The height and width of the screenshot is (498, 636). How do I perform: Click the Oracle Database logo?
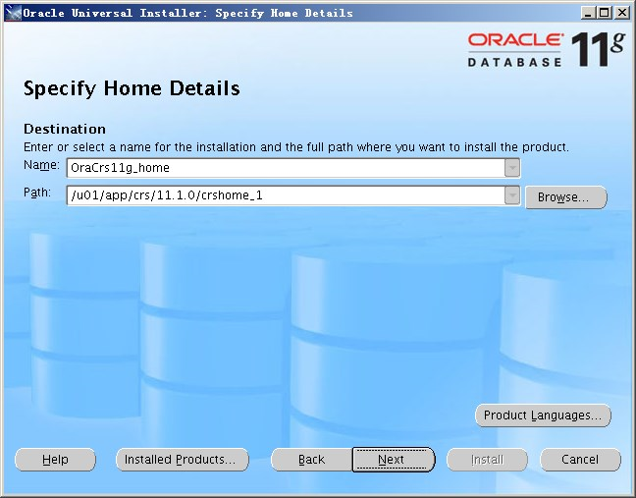[514, 49]
